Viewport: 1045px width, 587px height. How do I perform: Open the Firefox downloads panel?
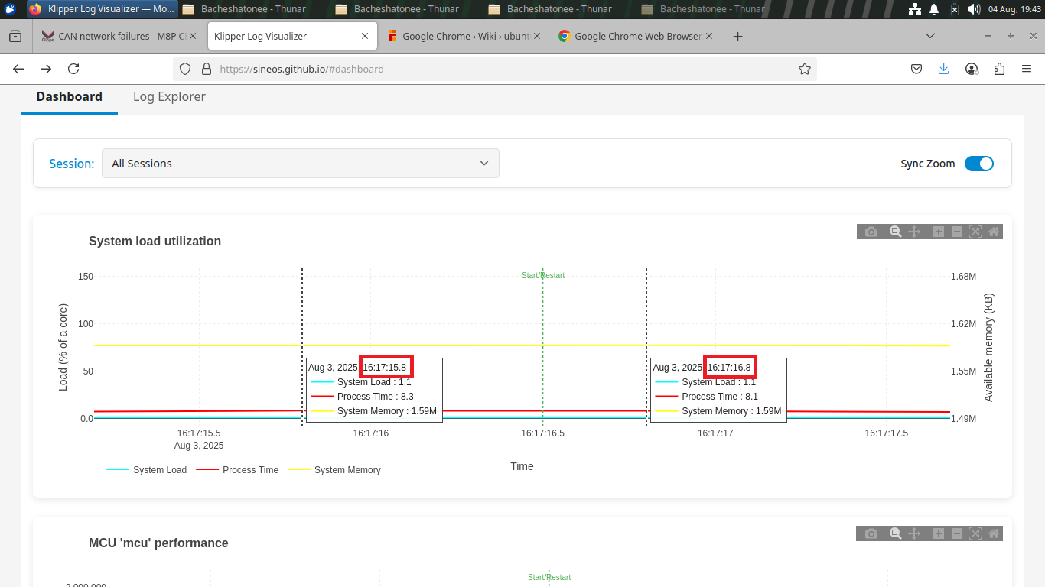[x=944, y=69]
